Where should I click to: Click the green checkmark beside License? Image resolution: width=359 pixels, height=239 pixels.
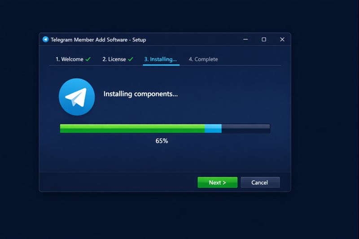tap(131, 59)
